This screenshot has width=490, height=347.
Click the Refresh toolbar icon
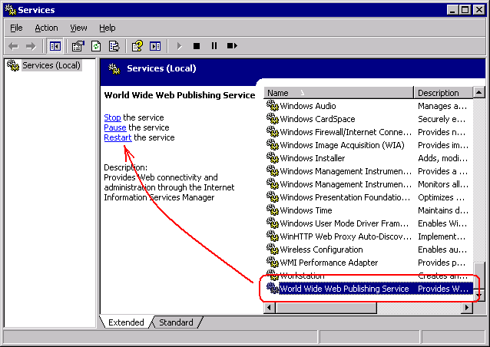(x=96, y=46)
